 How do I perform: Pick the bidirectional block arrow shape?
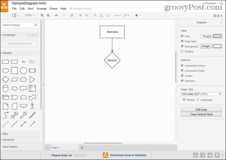[15, 115]
